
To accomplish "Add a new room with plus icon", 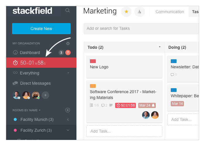I will pyautogui.click(x=68, y=110).
